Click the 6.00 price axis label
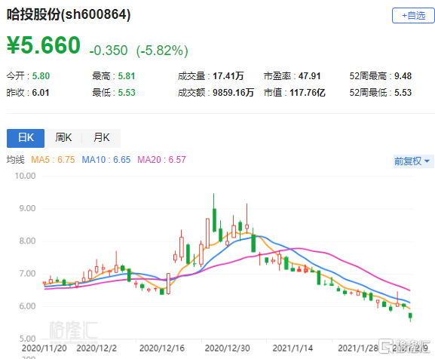Image resolution: width=435 pixels, height=359 pixels. click(27, 306)
